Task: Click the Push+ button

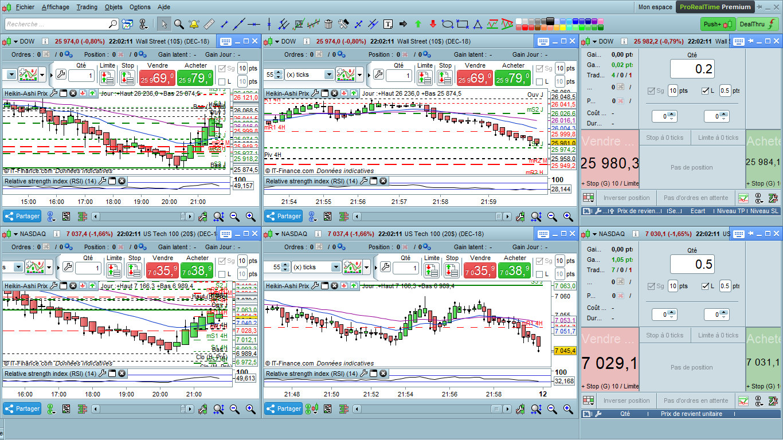Action: tap(717, 24)
